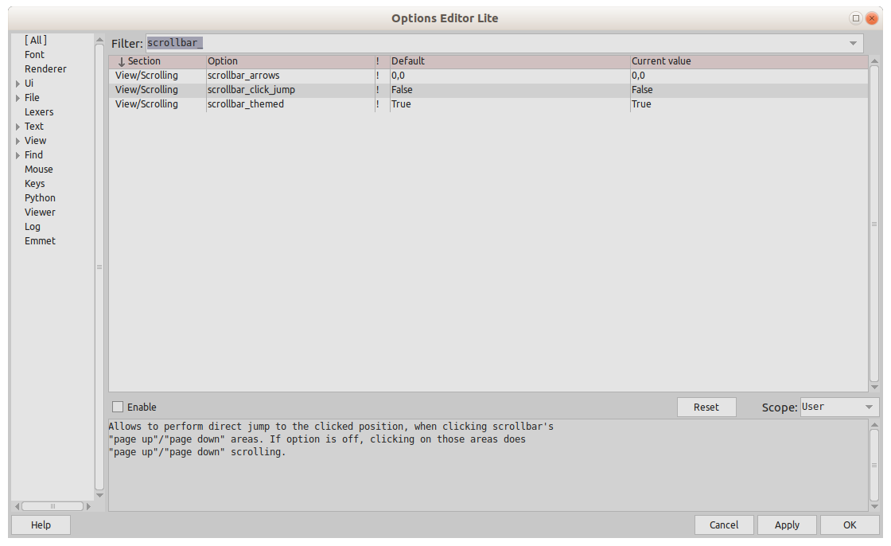891x546 pixels.
Task: Click the category tree scroll-right arrow
Action: pyautogui.click(x=88, y=506)
